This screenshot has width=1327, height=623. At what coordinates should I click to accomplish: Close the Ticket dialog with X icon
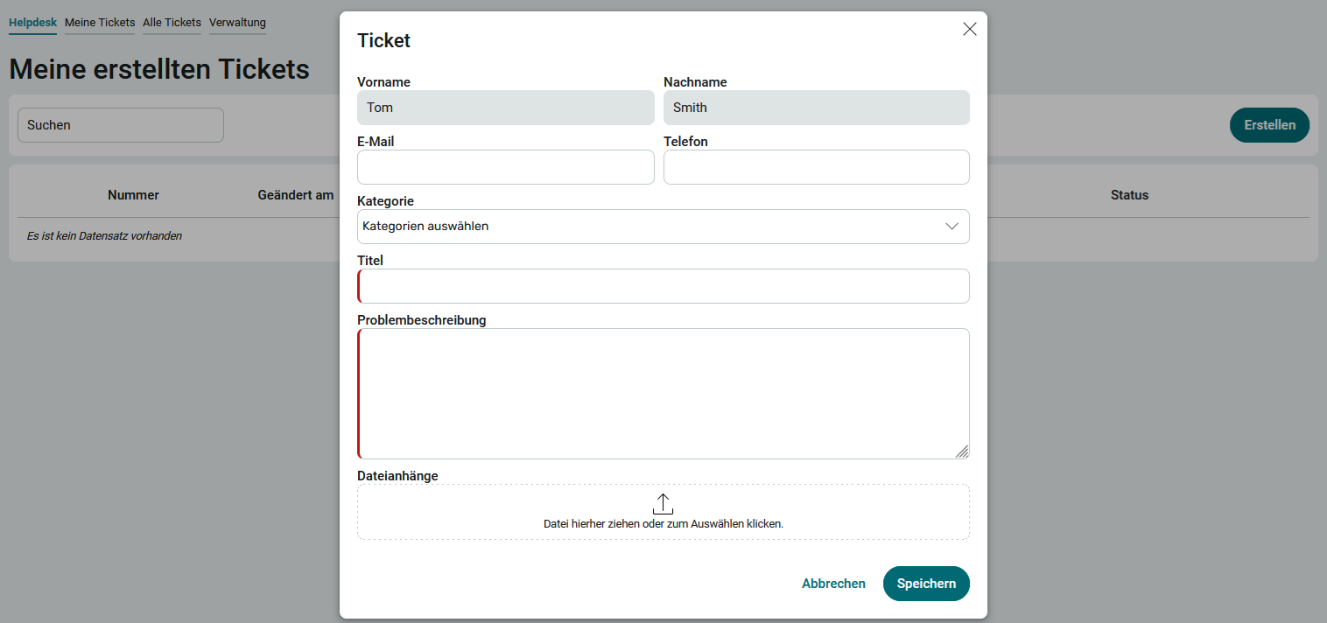point(969,29)
